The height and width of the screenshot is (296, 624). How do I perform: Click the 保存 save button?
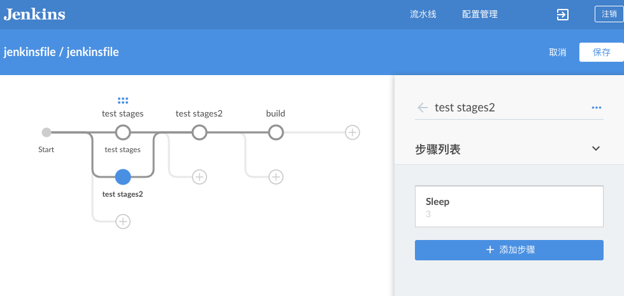tap(601, 52)
